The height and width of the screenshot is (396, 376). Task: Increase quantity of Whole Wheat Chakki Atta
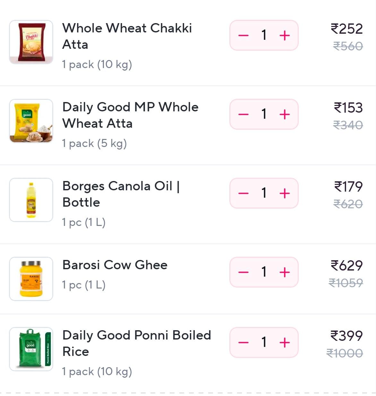(285, 35)
